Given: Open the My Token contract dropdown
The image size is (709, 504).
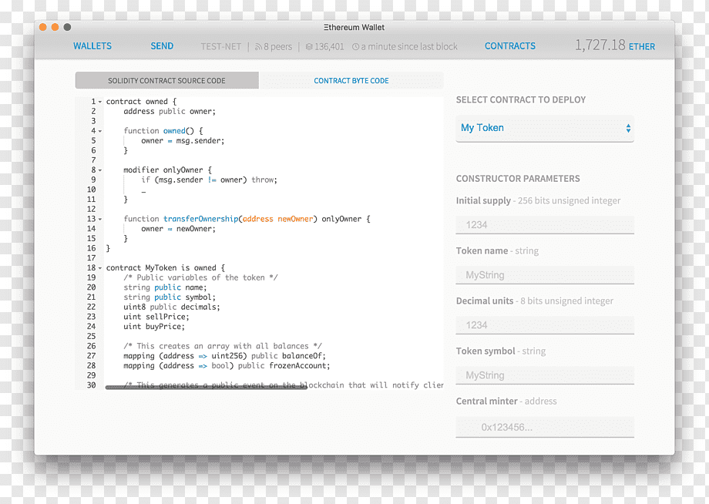Looking at the screenshot, I should tap(545, 129).
